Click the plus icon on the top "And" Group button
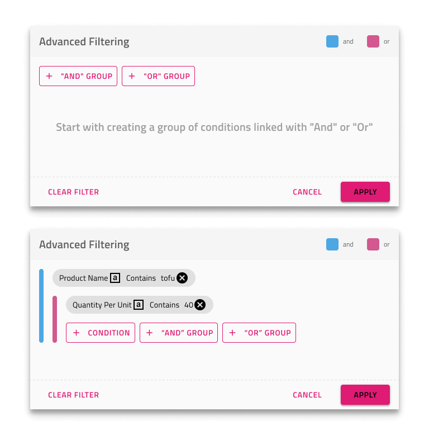 tap(49, 76)
